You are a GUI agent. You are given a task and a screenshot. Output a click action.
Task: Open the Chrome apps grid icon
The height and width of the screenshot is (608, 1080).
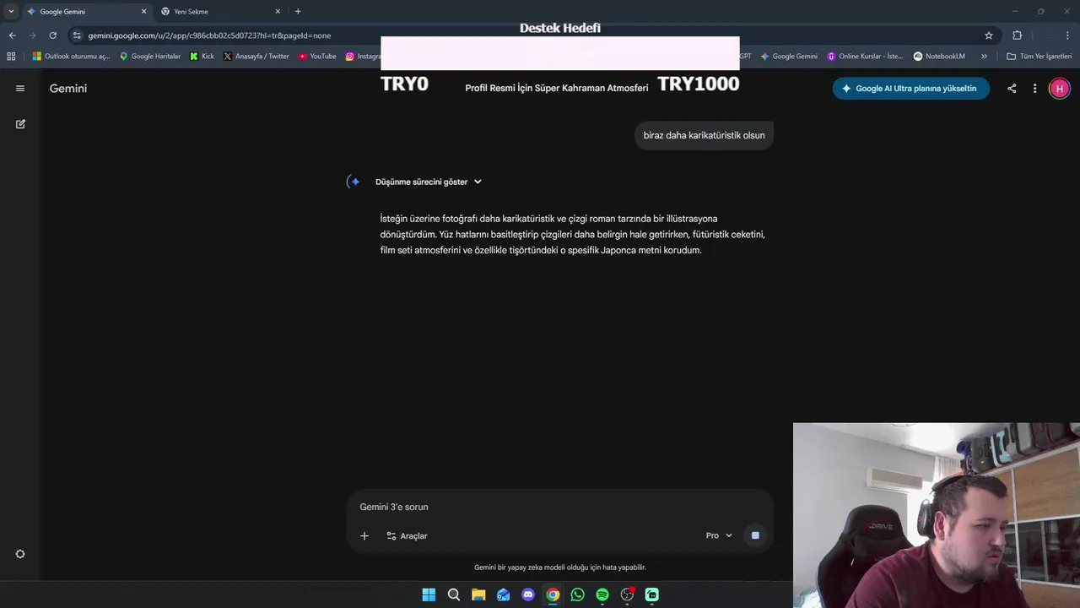point(11,56)
